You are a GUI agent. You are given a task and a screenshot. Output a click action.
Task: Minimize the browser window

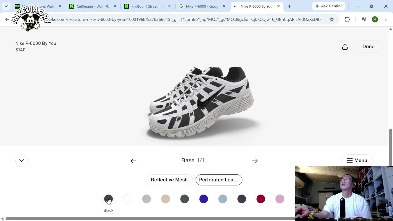358,6
